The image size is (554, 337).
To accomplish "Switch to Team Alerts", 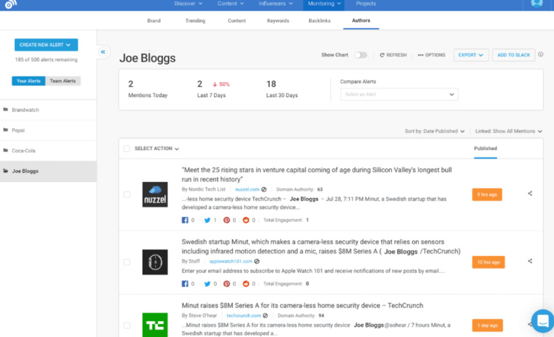I will click(63, 81).
